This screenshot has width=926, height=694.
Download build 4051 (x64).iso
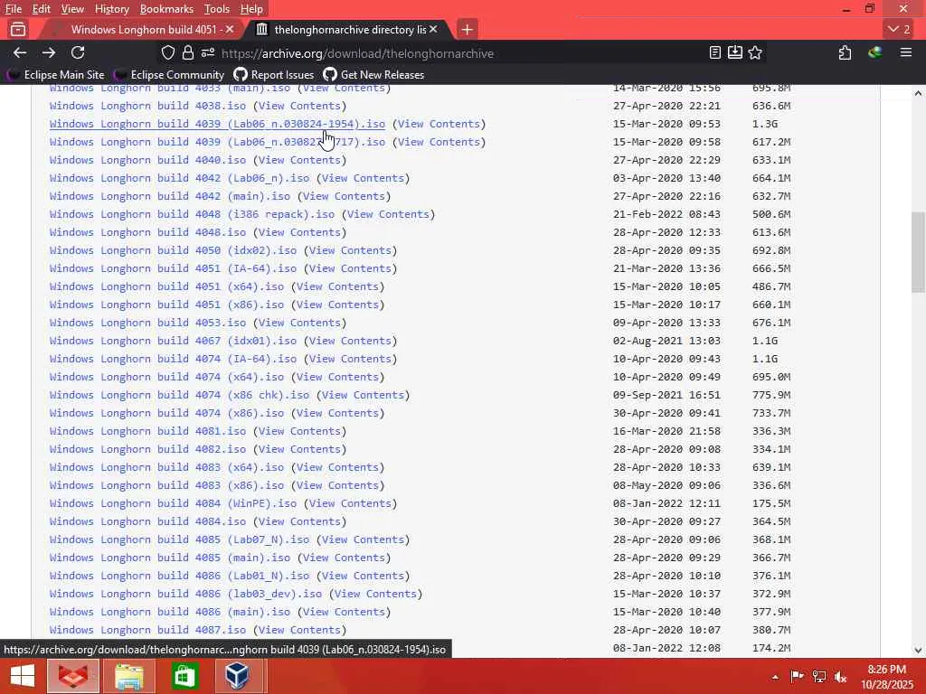tap(166, 286)
